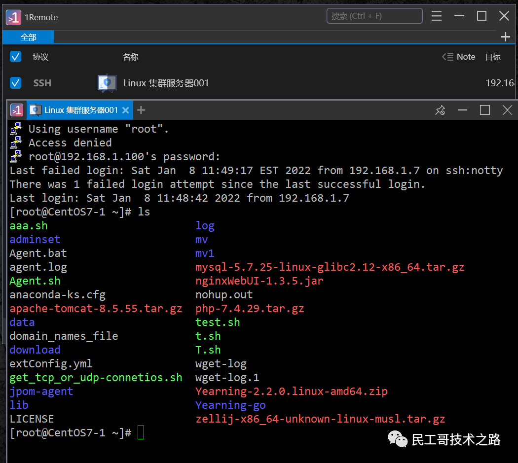Uncheck the checkbox for the SSH server row
Viewport: 518px width, 463px height.
15,82
